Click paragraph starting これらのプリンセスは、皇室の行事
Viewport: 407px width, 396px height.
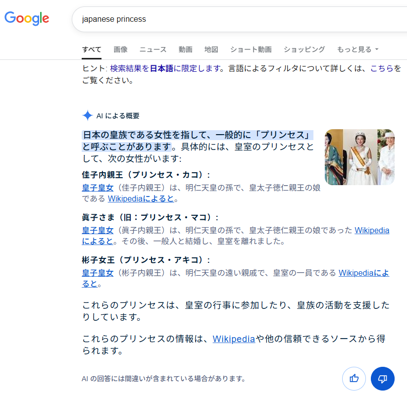(x=236, y=311)
